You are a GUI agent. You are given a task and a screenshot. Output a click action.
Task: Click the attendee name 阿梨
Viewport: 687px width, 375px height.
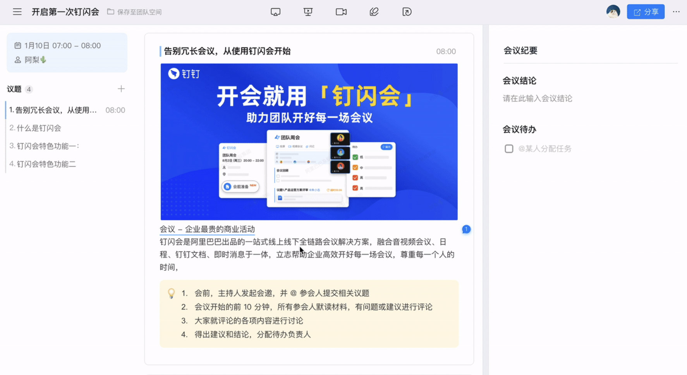[32, 60]
